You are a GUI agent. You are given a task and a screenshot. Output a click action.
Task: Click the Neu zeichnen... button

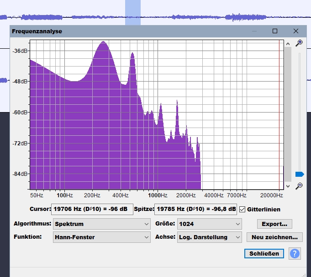point(274,237)
